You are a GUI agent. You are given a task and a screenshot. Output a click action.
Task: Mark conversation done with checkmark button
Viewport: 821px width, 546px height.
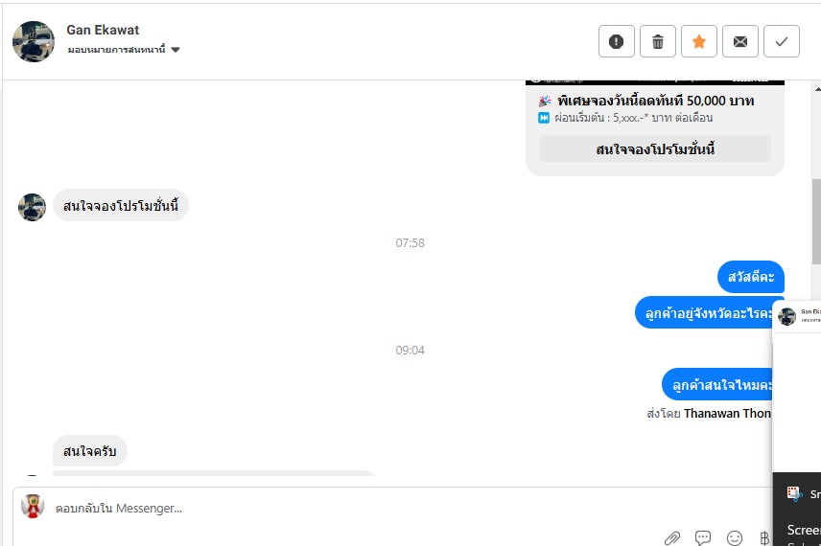(x=781, y=41)
